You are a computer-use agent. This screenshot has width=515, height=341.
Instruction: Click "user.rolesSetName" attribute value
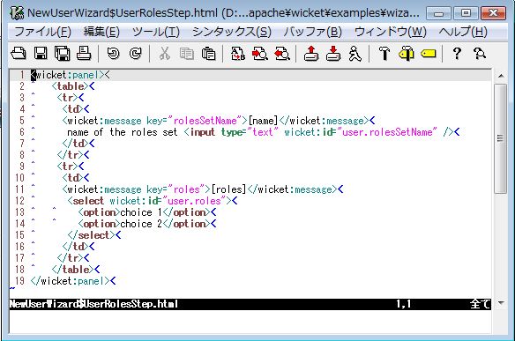click(x=387, y=132)
